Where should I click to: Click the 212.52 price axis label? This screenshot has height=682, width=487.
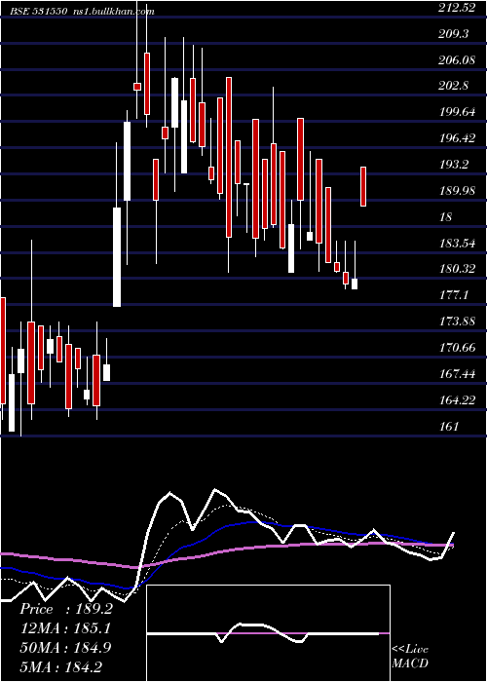456,8
